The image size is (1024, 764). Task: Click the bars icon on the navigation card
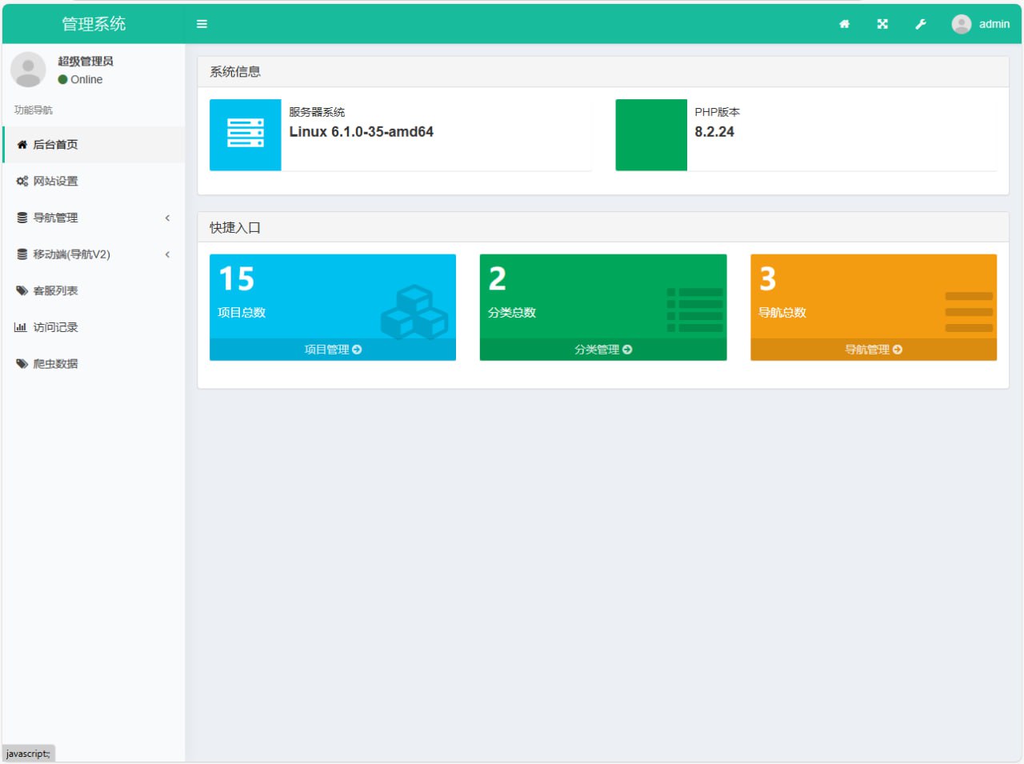point(968,311)
